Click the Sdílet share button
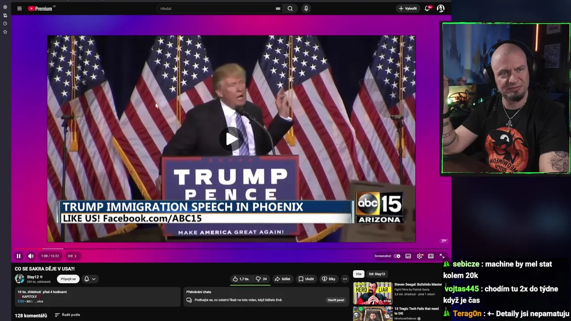This screenshot has width=571, height=321. (x=282, y=279)
